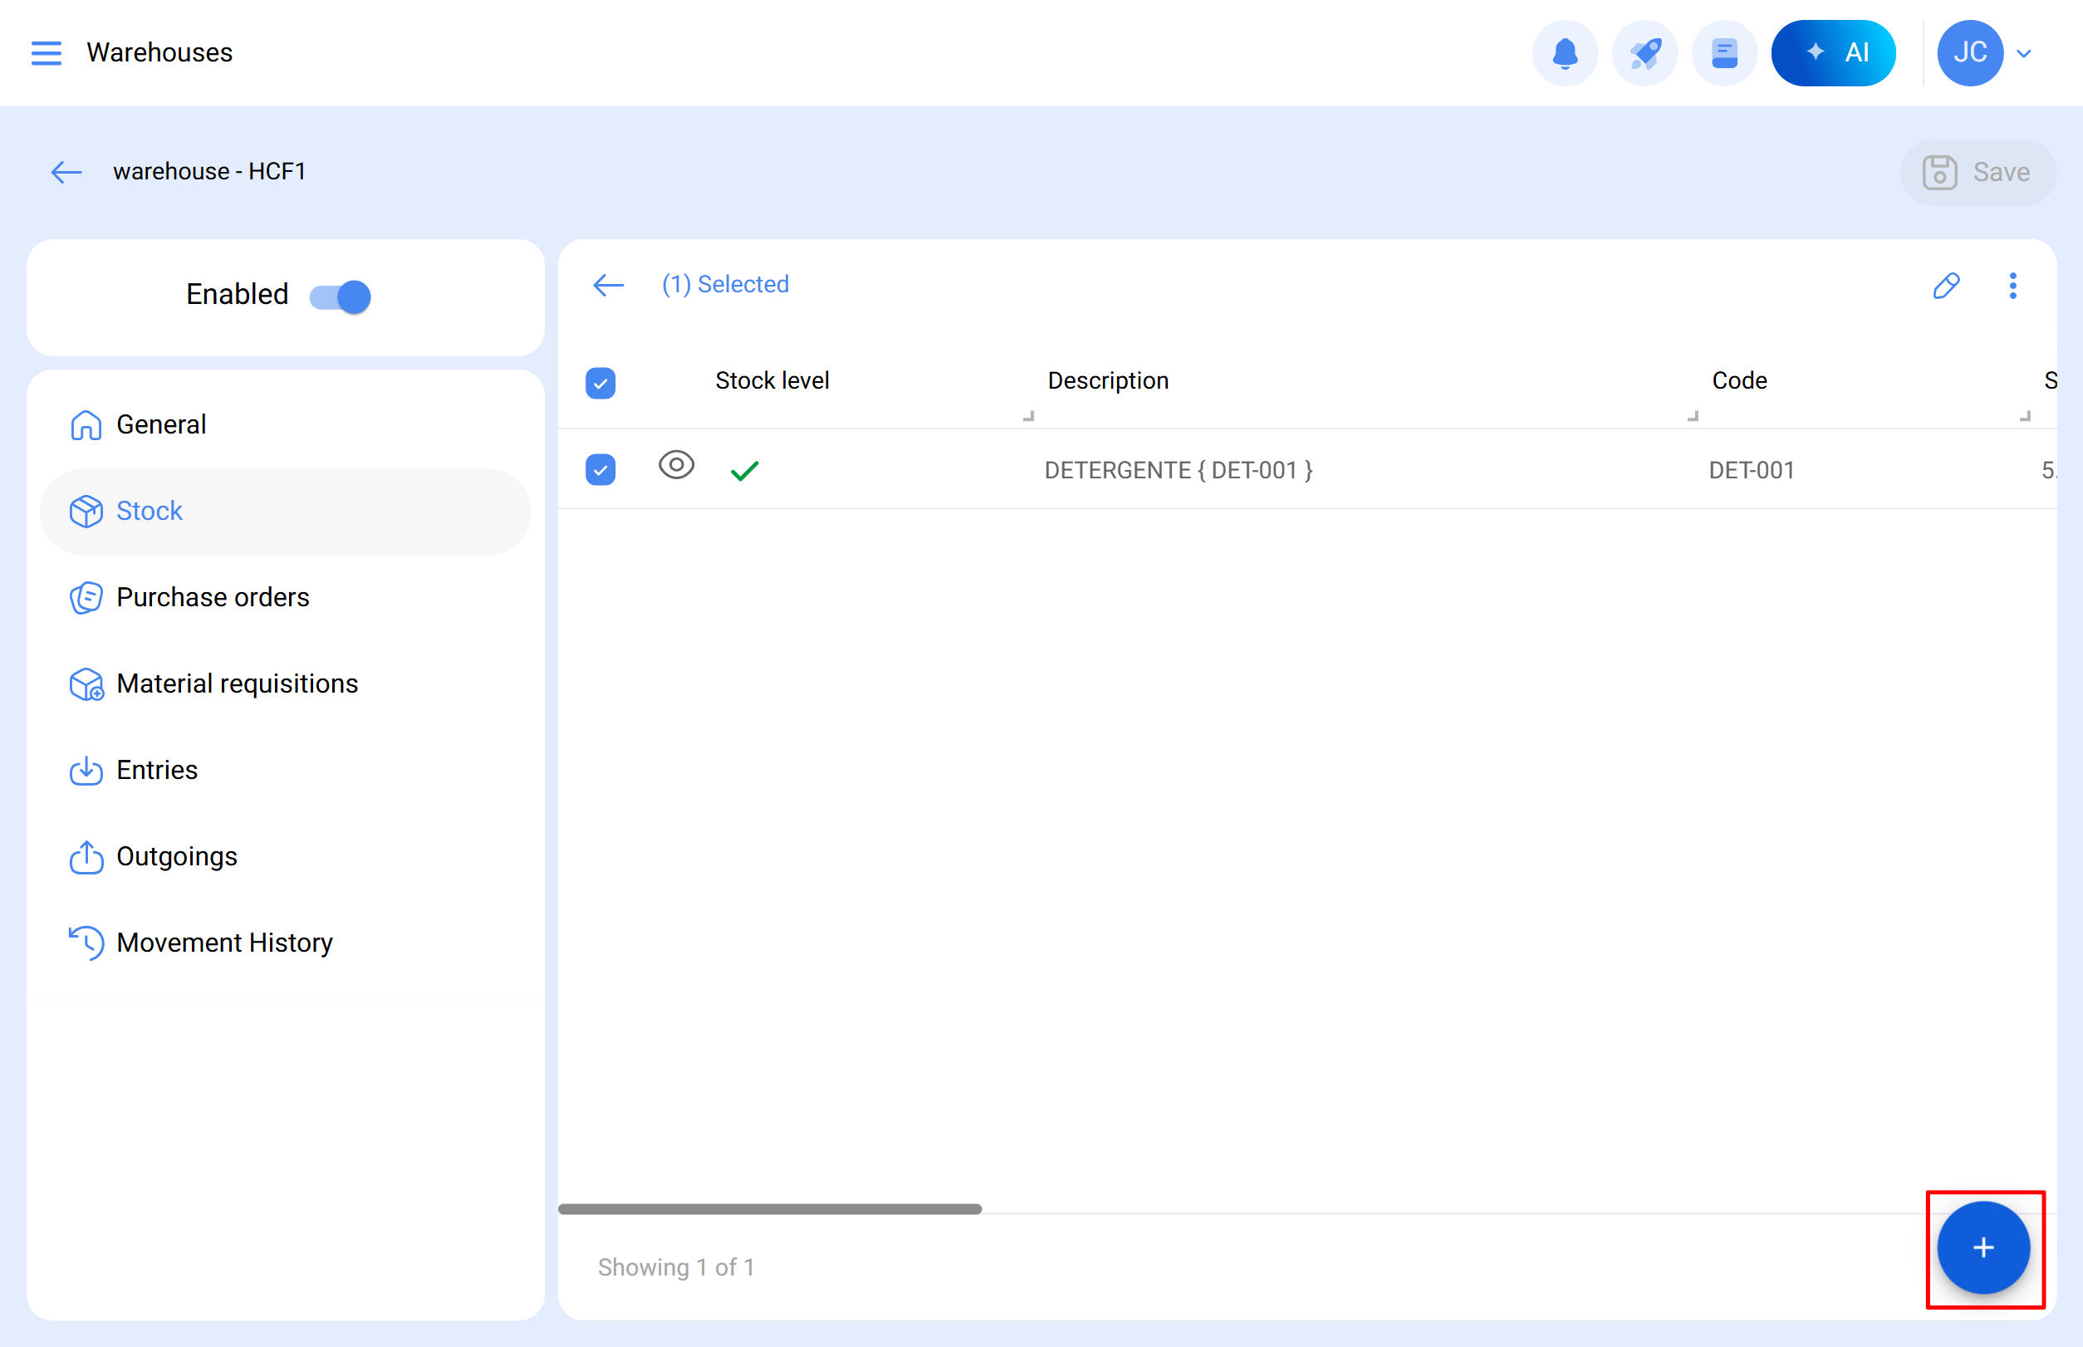Open the book documentation icon
Image resolution: width=2083 pixels, height=1347 pixels.
[x=1723, y=53]
